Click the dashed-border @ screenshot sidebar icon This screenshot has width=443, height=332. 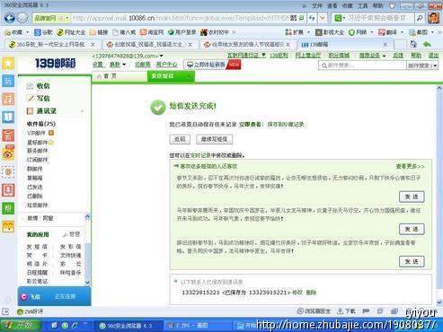[x=8, y=172]
